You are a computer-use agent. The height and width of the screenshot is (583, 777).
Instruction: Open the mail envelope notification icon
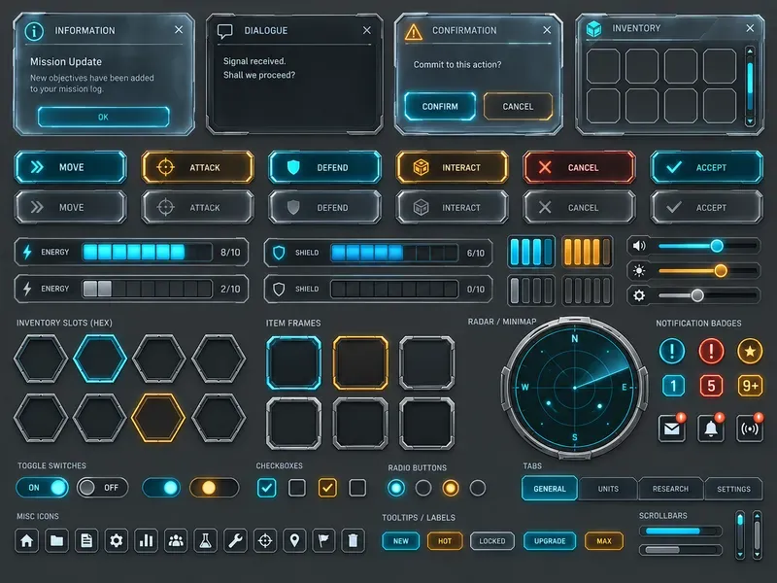coord(672,428)
